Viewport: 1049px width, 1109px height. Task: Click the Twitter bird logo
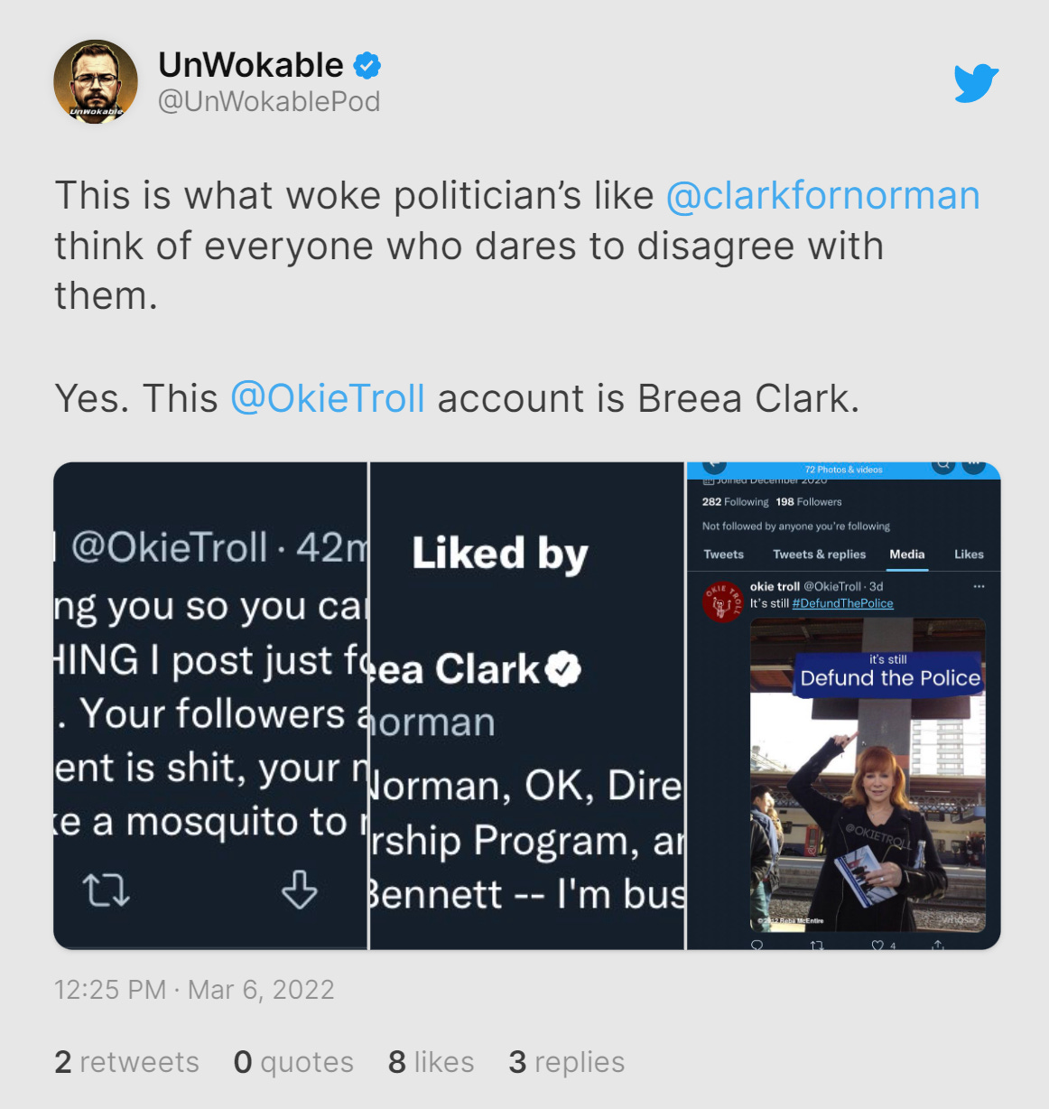(x=976, y=83)
